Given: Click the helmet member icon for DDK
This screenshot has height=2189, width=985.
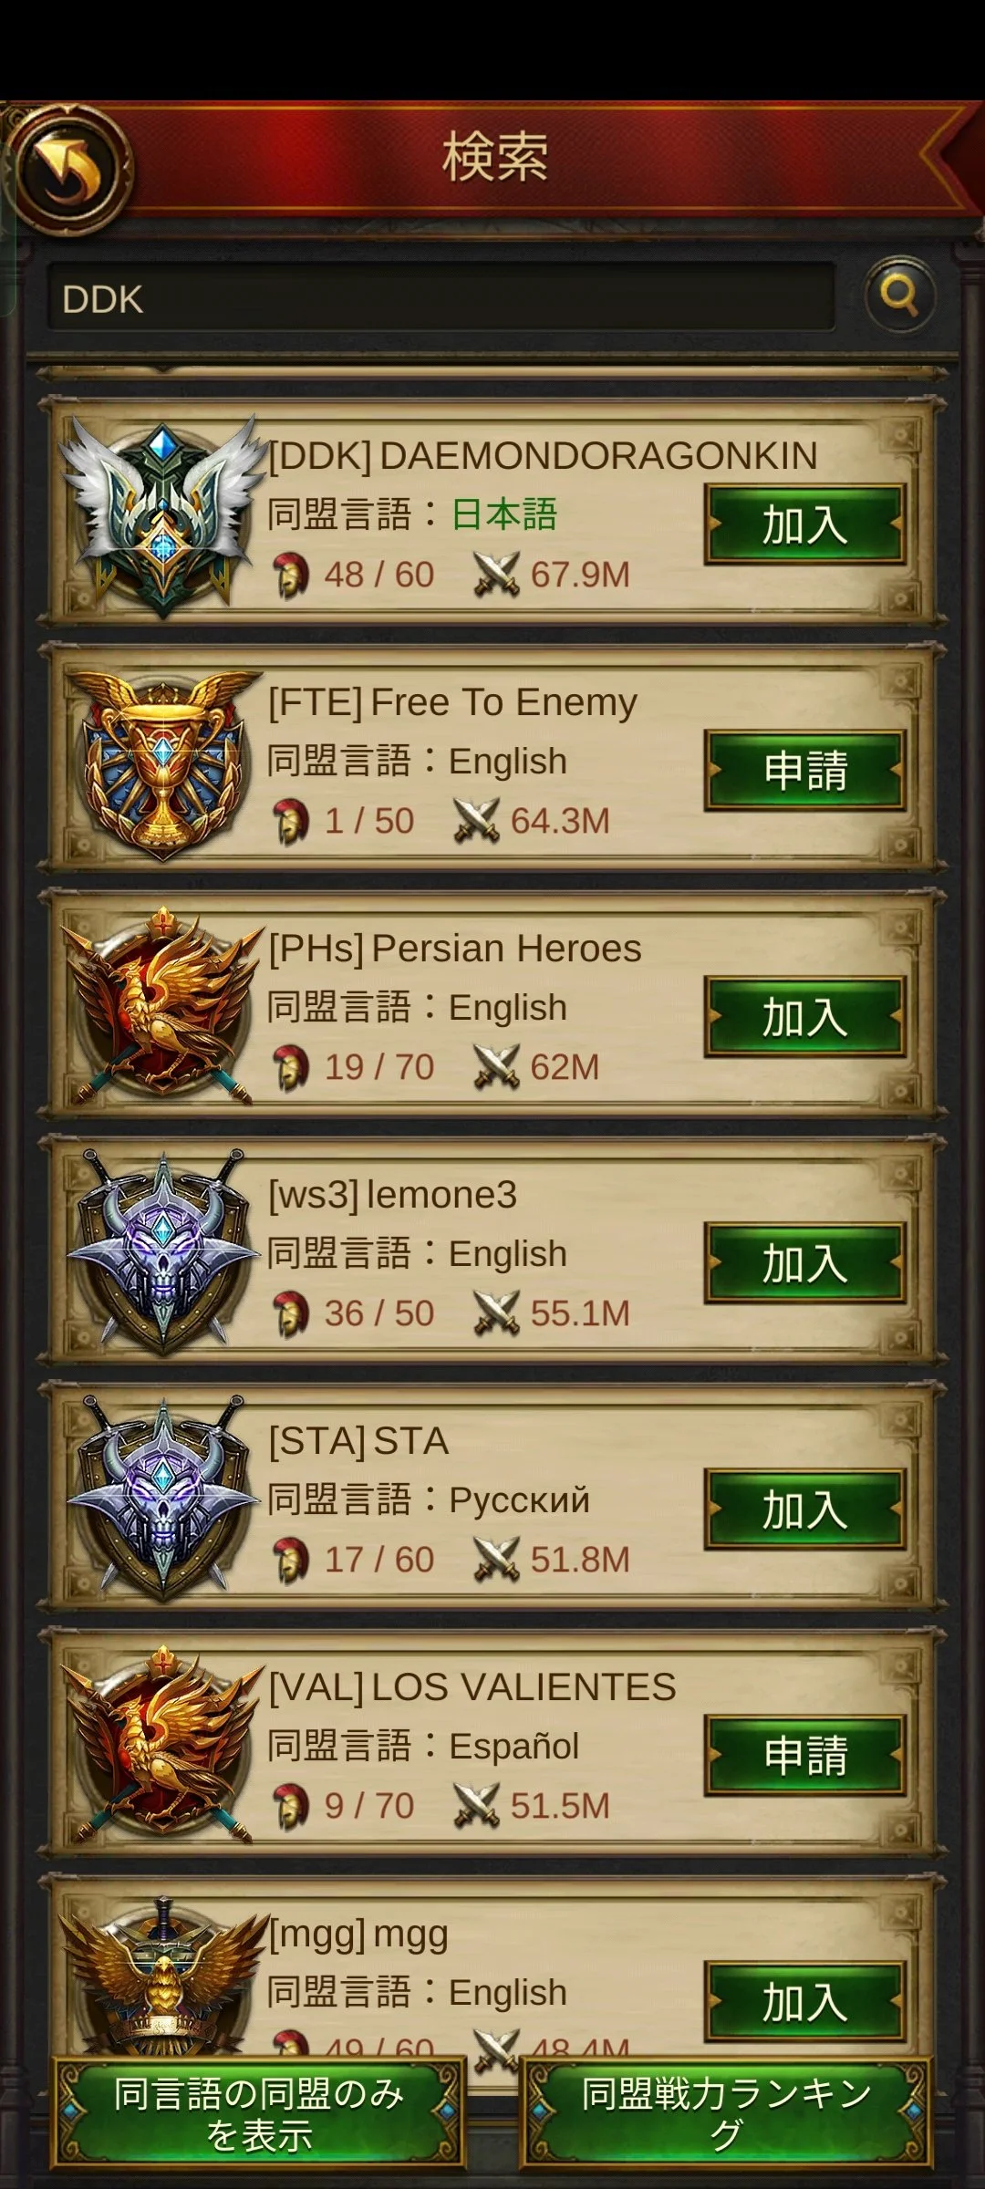Looking at the screenshot, I should pyautogui.click(x=291, y=576).
